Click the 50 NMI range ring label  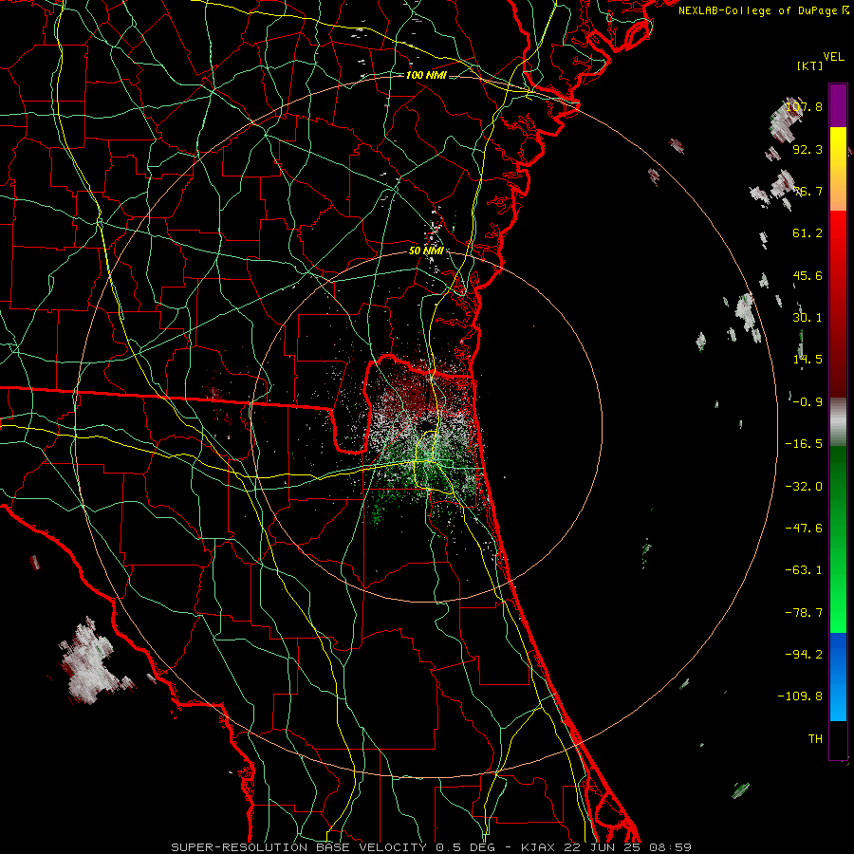tap(426, 251)
